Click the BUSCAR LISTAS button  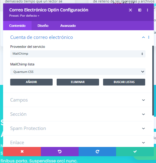point(124,82)
